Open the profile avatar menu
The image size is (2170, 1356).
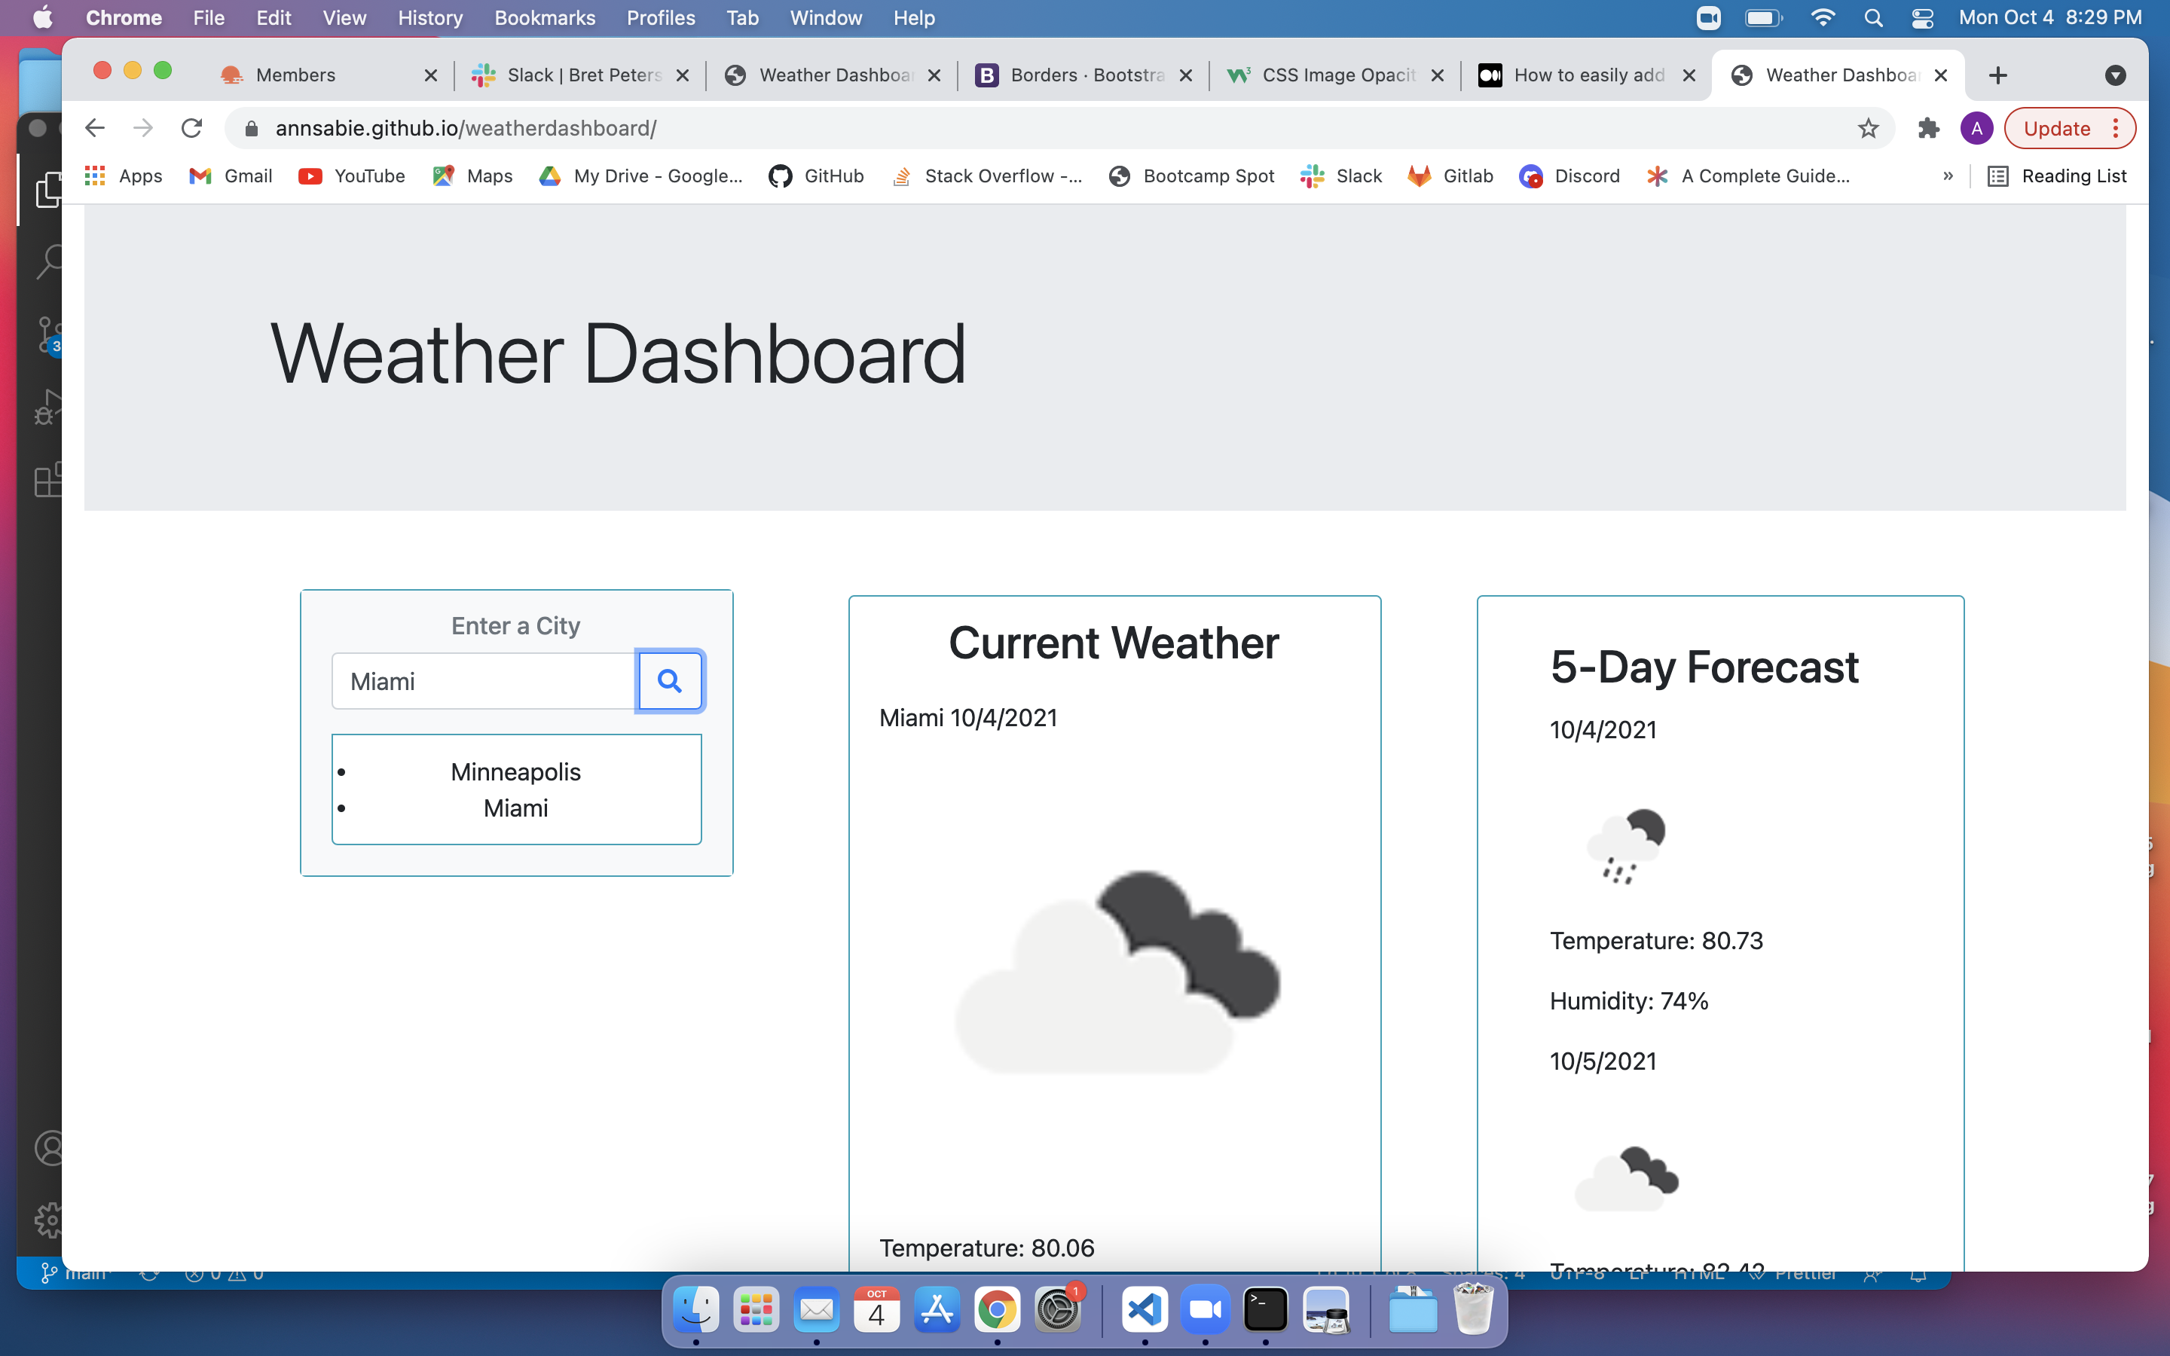click(1977, 128)
